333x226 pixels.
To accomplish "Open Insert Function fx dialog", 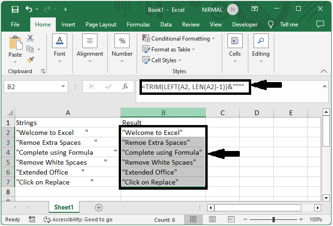I will pyautogui.click(x=125, y=86).
